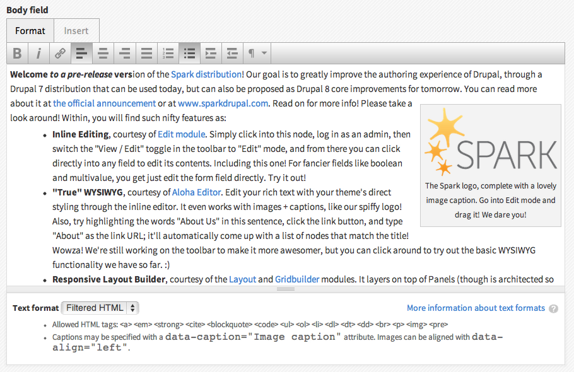Select the Spark logo image
The height and width of the screenshot is (372, 574).
(x=491, y=142)
